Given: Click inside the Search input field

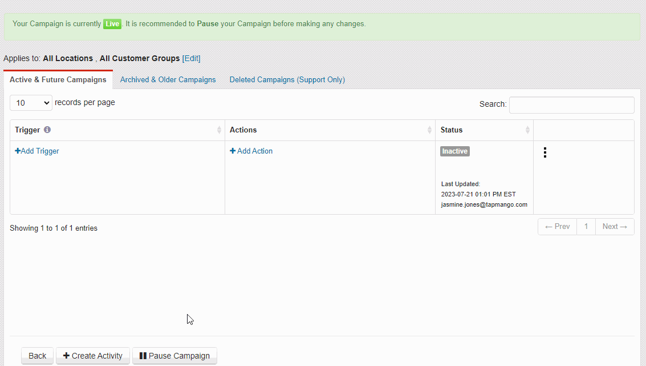Looking at the screenshot, I should (x=571, y=104).
